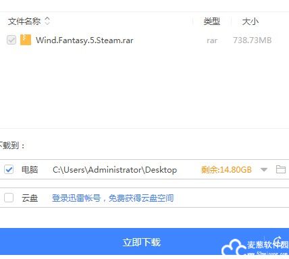The image size is (289, 259).
Task: Expand the download path dropdown arrow
Action: click(264, 169)
